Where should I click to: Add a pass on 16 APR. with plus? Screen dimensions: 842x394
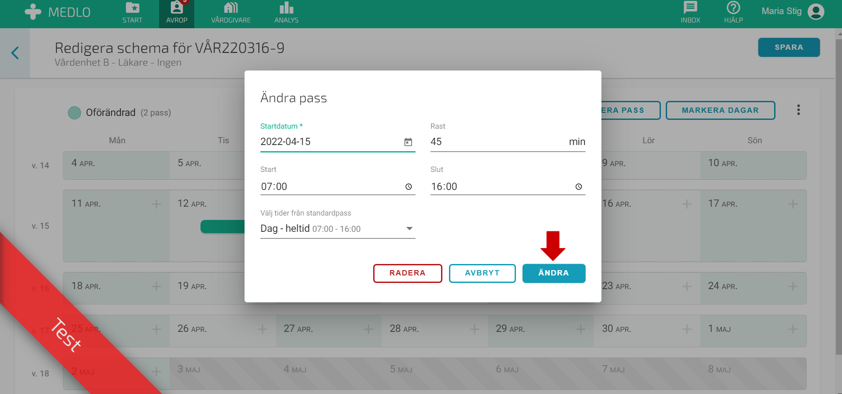(x=687, y=204)
